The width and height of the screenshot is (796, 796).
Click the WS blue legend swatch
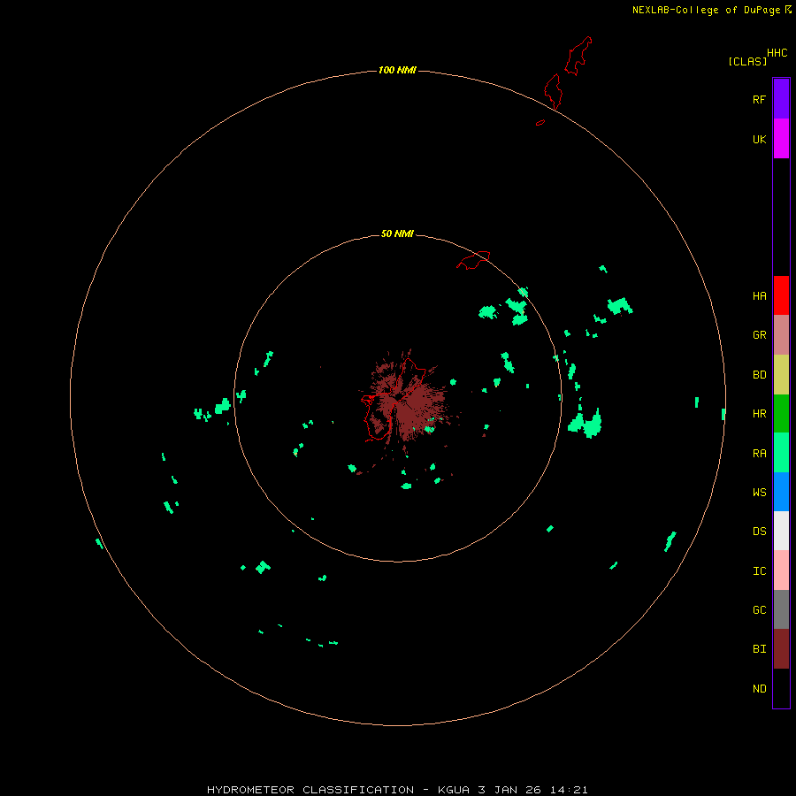coord(781,492)
